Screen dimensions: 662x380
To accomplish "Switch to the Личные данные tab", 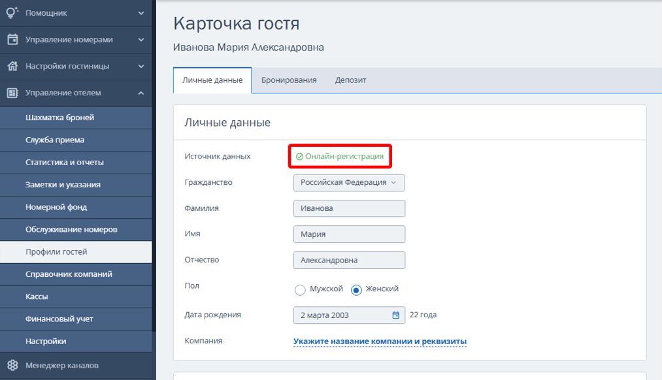I will click(x=212, y=80).
